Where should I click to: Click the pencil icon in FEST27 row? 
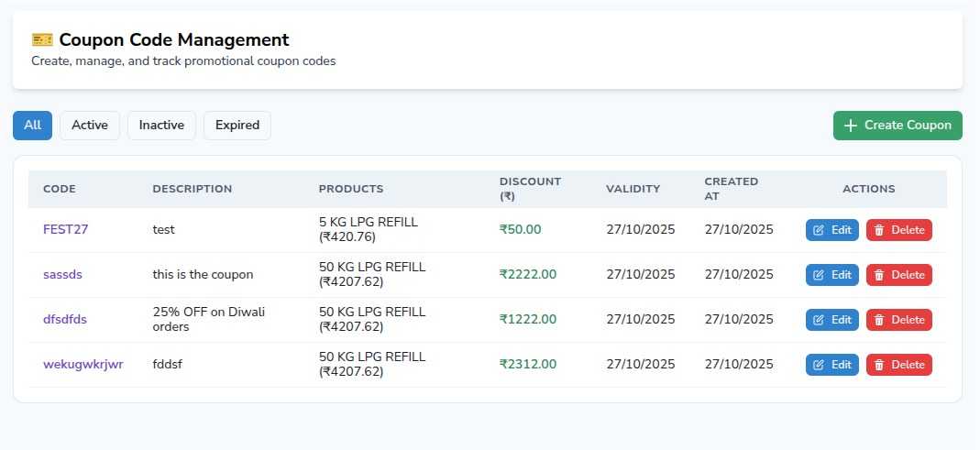click(819, 230)
